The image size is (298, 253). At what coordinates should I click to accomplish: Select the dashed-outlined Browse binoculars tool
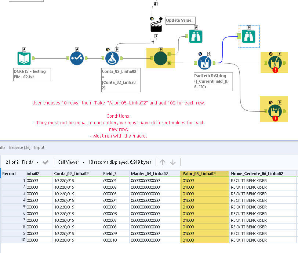pos(248,36)
